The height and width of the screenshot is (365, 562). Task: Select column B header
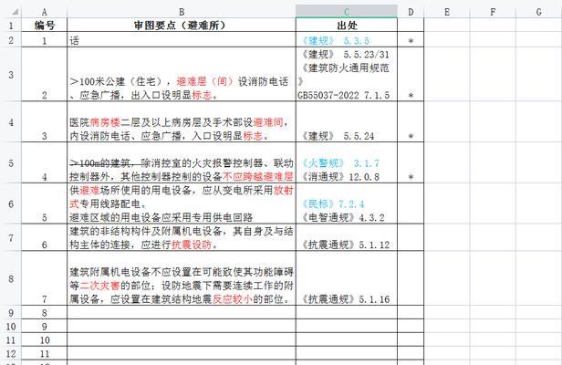(x=182, y=12)
